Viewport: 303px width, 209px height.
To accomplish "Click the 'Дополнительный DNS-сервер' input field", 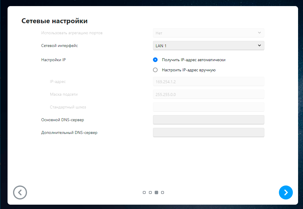I will [x=208, y=132].
